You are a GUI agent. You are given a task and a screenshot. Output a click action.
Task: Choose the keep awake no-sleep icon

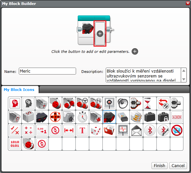tap(177, 130)
